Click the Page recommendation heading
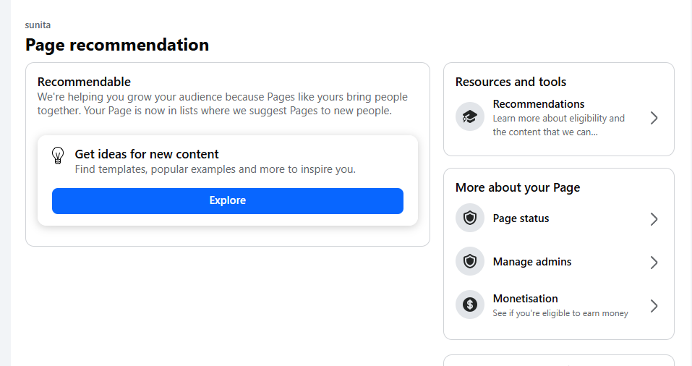The image size is (692, 366). point(117,45)
